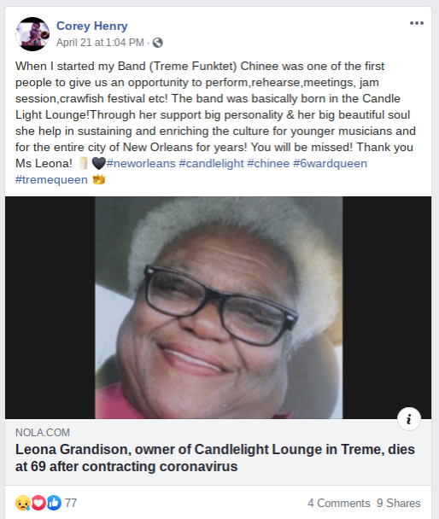Open the April 21 post timestamp
The image size is (439, 519).
tap(100, 43)
